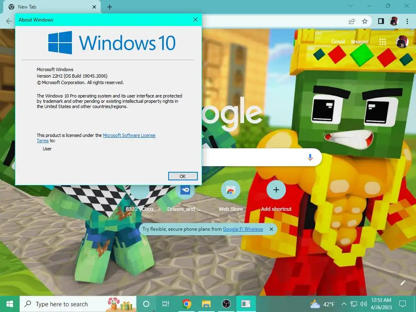Screen dimensions: 416x312
Task: Open the Web Store shortcut
Action: point(231,196)
